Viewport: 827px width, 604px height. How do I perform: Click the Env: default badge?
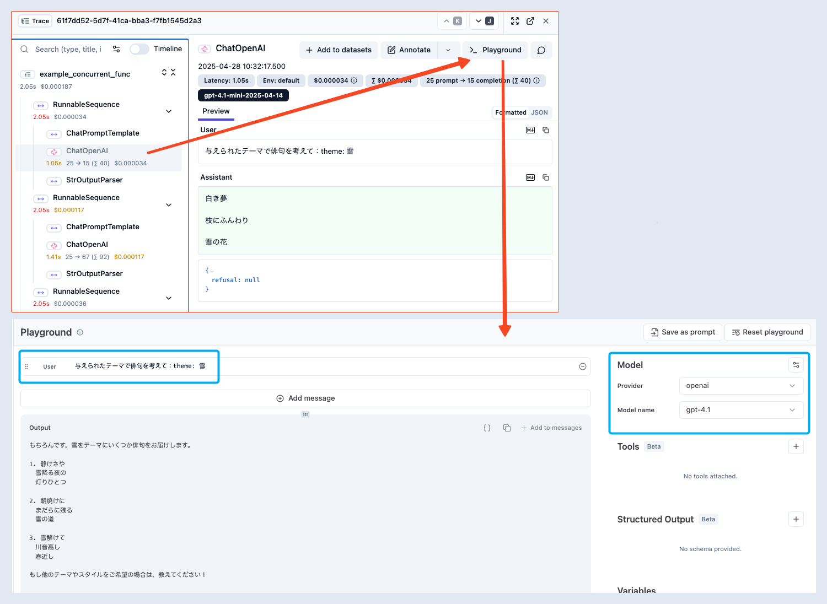(x=281, y=80)
